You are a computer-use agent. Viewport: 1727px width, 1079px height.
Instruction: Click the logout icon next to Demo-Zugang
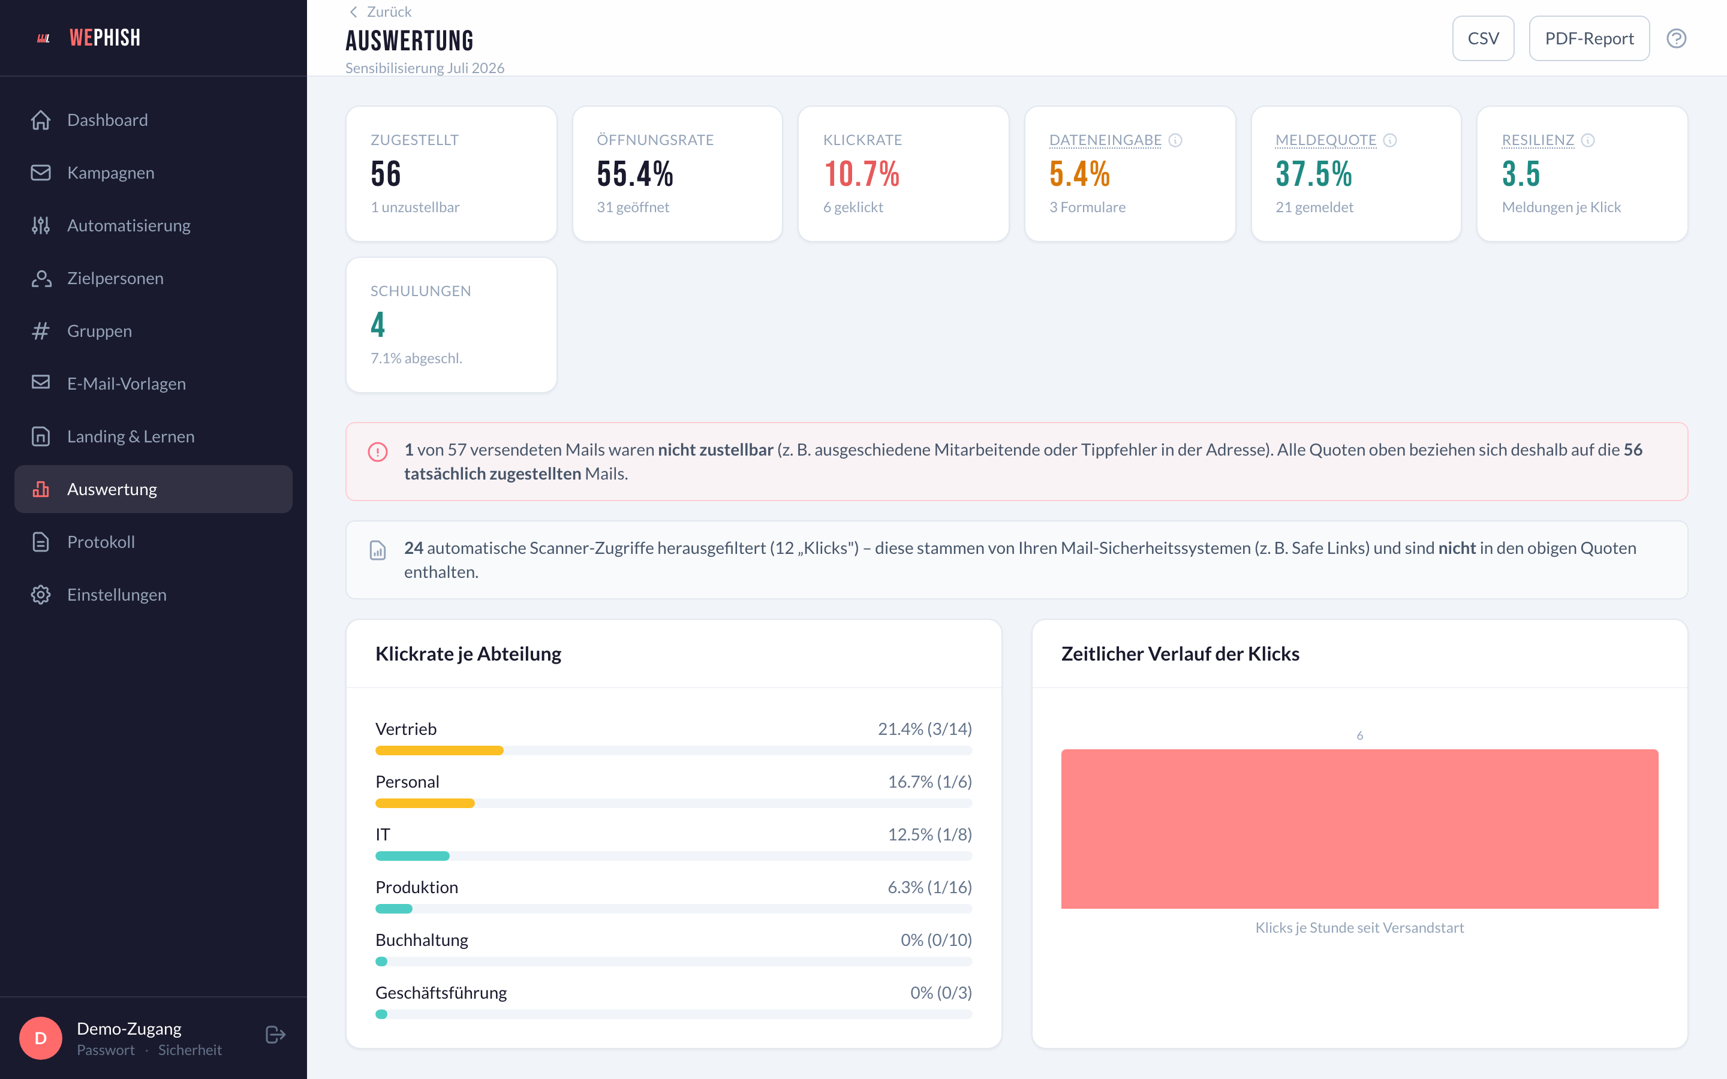pyautogui.click(x=275, y=1035)
